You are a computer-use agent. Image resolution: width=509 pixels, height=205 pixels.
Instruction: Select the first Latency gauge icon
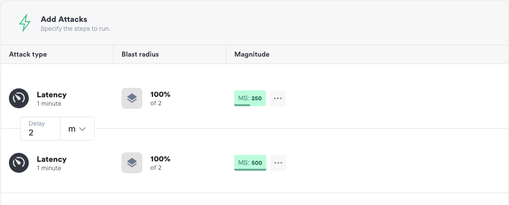(x=19, y=98)
